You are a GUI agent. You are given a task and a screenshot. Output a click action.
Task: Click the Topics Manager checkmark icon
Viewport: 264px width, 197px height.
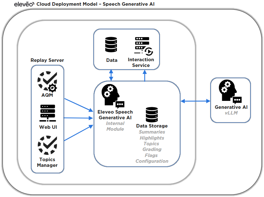pos(47,145)
